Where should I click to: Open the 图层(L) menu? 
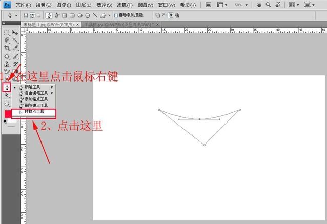tap(84, 5)
